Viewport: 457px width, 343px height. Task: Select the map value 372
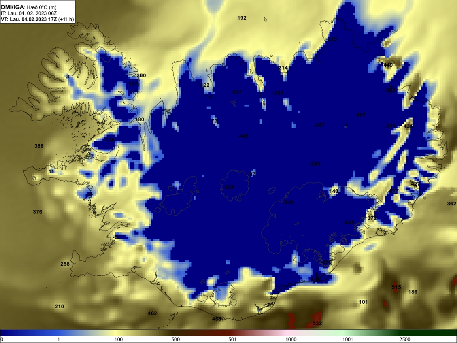pos(372,218)
